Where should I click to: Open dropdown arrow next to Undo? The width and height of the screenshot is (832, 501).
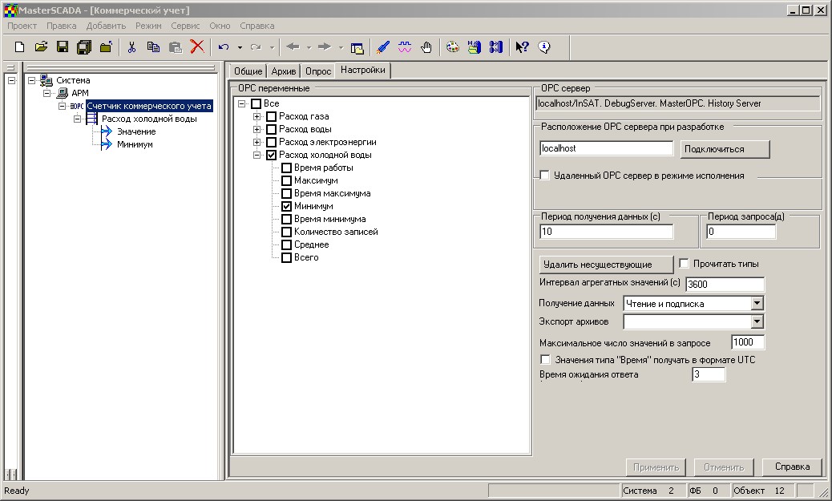[x=240, y=48]
